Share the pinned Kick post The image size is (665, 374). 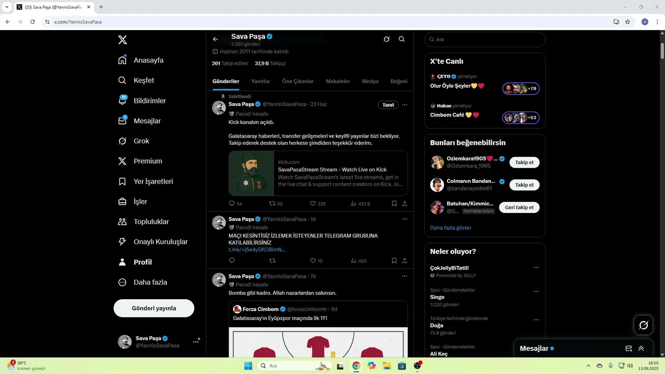click(x=405, y=204)
